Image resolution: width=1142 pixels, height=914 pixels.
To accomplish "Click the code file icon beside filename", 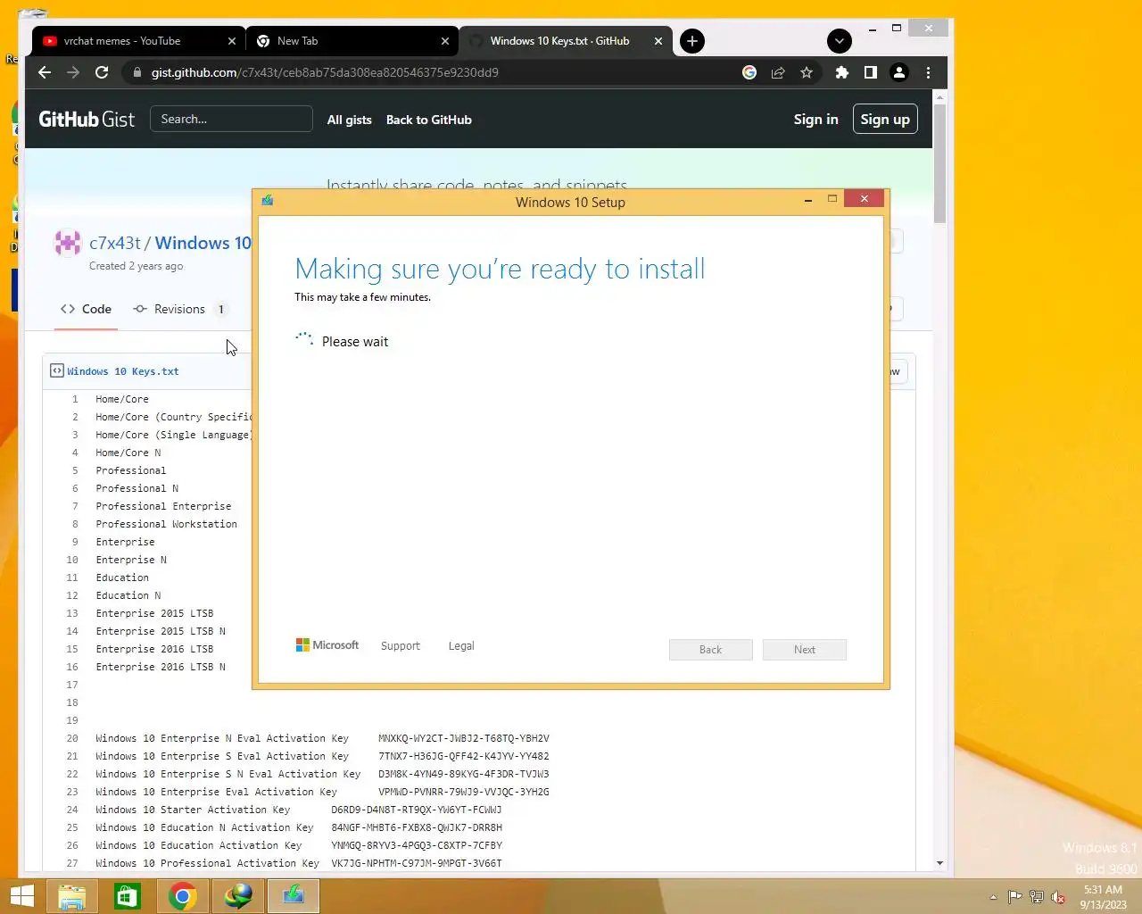I will tap(57, 370).
